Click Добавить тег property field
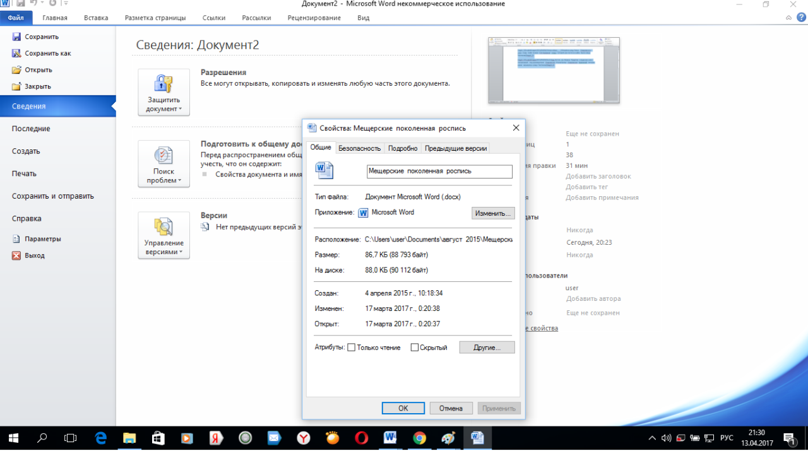 (588, 187)
